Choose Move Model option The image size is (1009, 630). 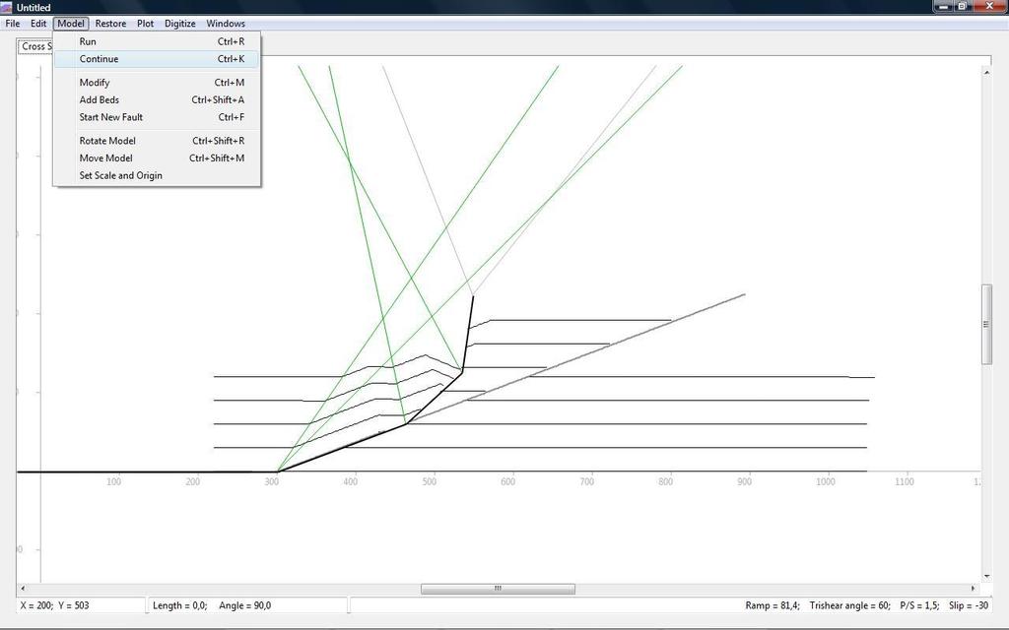click(x=157, y=158)
